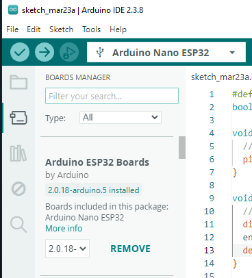Click the closing brace on line 7

coord(235,173)
